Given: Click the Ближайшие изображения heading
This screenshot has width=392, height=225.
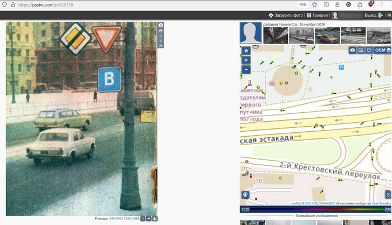Looking at the screenshot, I should (316, 216).
